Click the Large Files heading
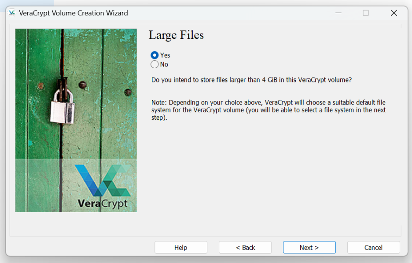This screenshot has height=263, width=412. [x=177, y=35]
